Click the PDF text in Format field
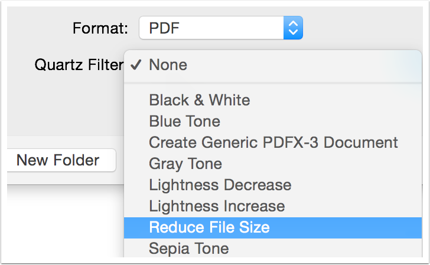This screenshot has height=265, width=430. (164, 28)
